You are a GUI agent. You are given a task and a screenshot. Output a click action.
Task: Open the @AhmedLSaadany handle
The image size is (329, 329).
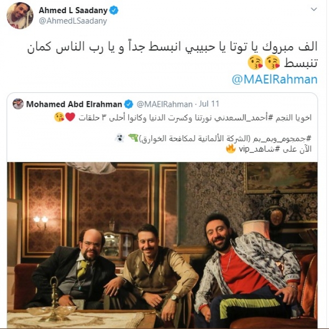click(73, 21)
